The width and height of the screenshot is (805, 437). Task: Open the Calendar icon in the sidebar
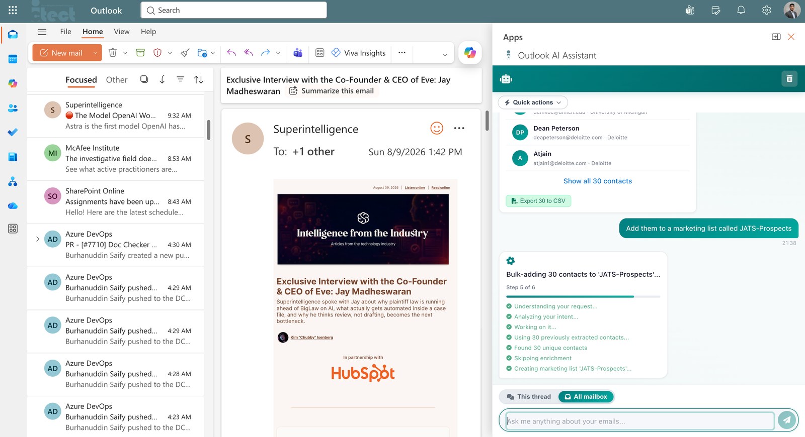click(x=13, y=59)
